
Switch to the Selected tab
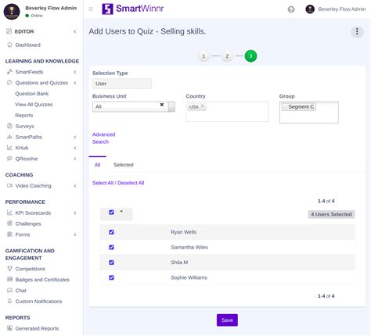click(124, 165)
